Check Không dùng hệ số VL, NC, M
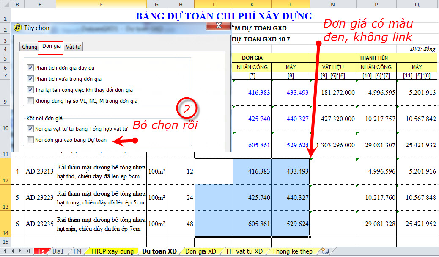439x257 pixels. [x=30, y=101]
